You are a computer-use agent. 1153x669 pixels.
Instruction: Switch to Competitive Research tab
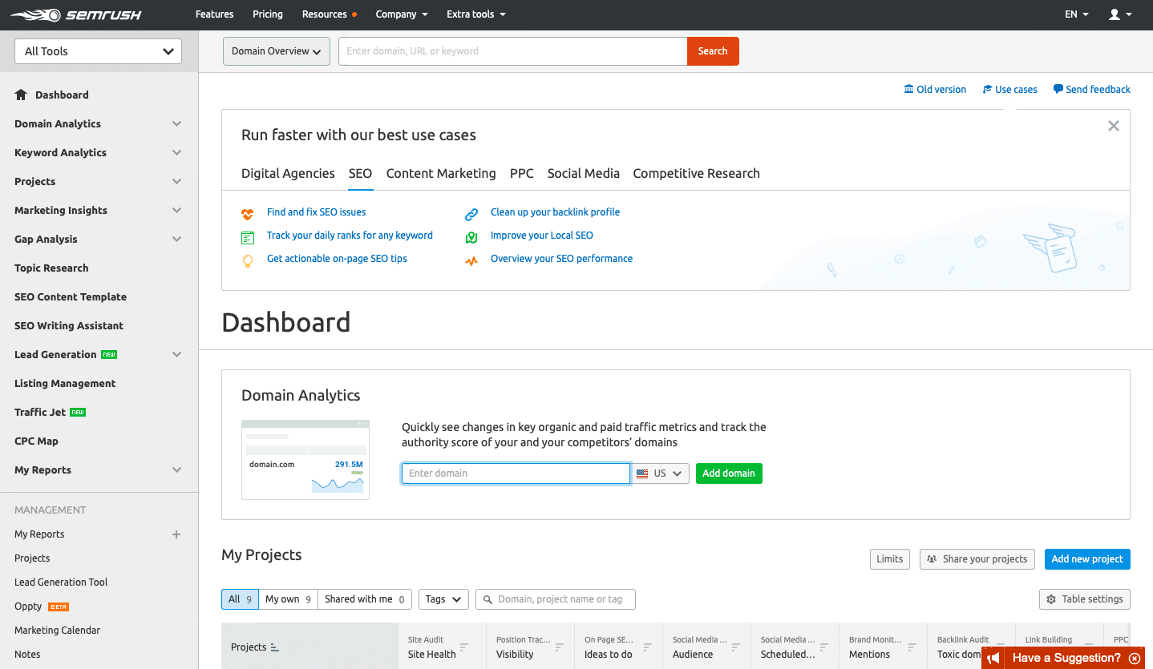tap(696, 174)
